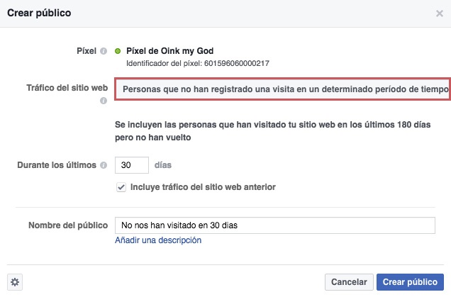451x297 pixels.
Task: Select the Píxel de Oink my God name
Action: (170, 51)
